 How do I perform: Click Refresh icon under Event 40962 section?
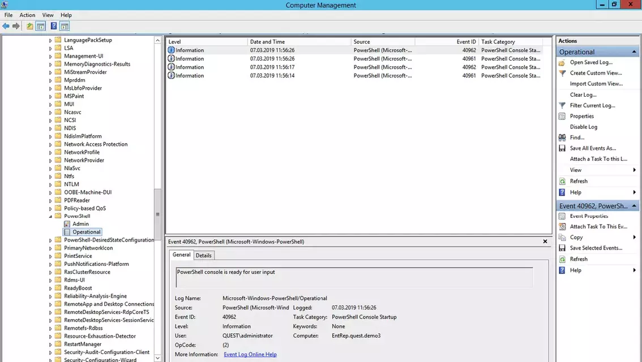coord(562,259)
